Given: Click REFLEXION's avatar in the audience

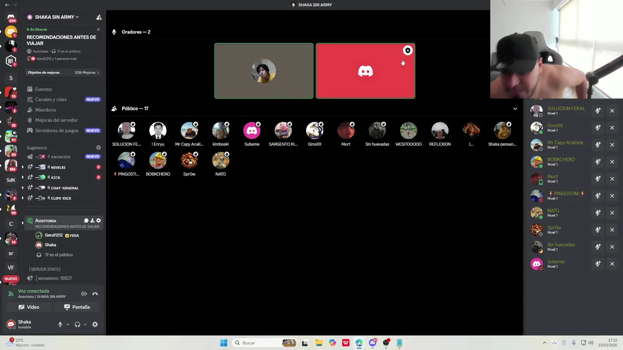Looking at the screenshot, I should click(x=440, y=131).
